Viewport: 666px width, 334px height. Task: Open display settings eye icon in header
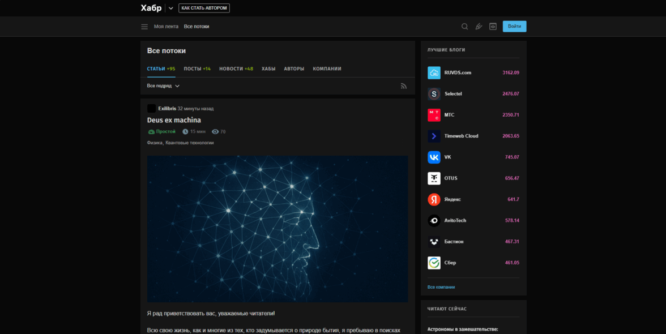pyautogui.click(x=493, y=27)
